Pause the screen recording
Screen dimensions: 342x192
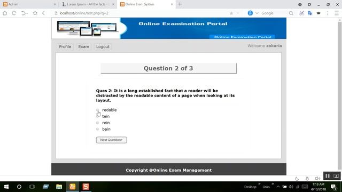point(328,176)
